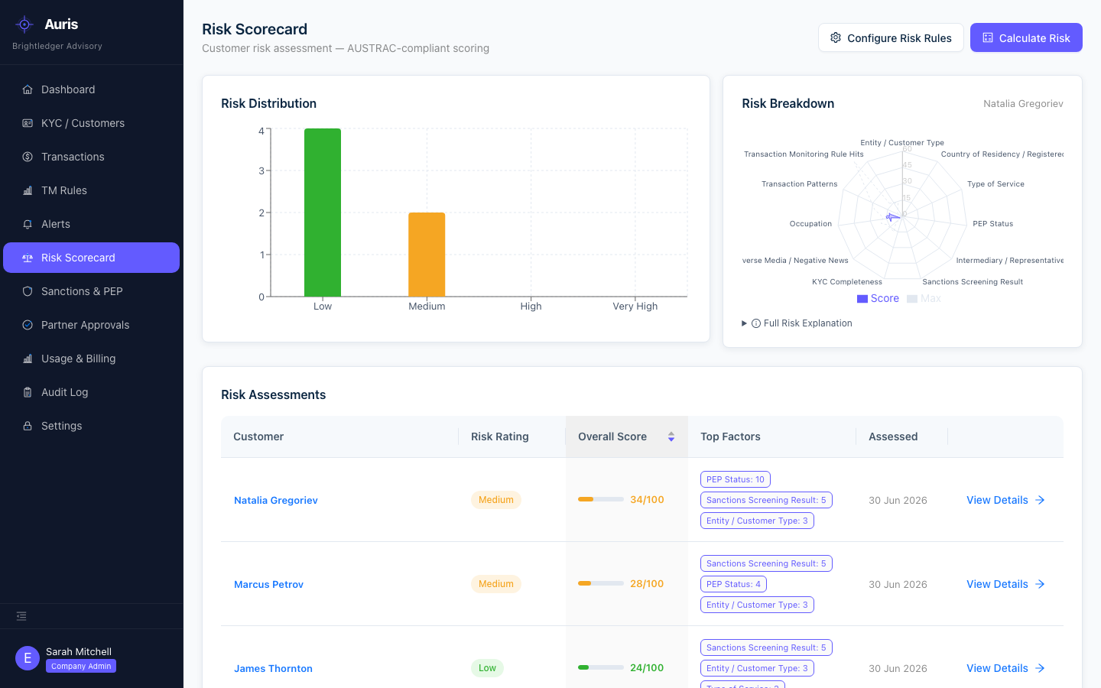
Task: Click the TM Rules chart icon
Action: pyautogui.click(x=28, y=190)
